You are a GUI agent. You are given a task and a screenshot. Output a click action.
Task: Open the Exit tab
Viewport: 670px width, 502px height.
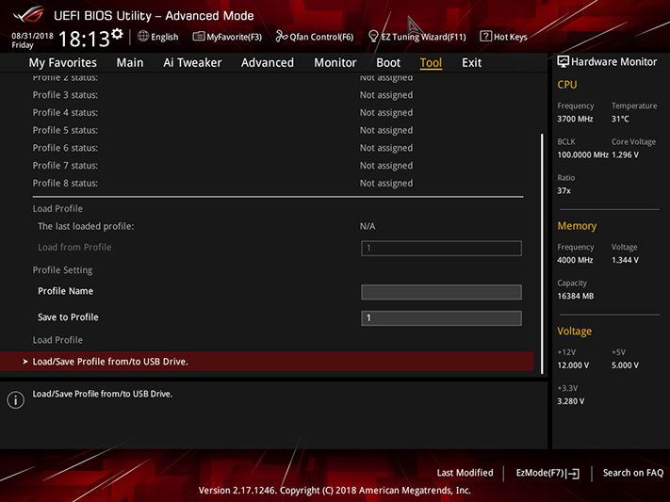pos(472,63)
